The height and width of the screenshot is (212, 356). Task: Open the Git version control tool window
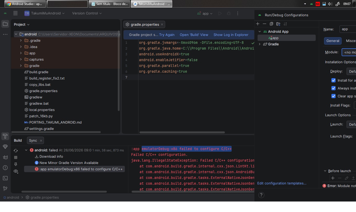(5, 188)
